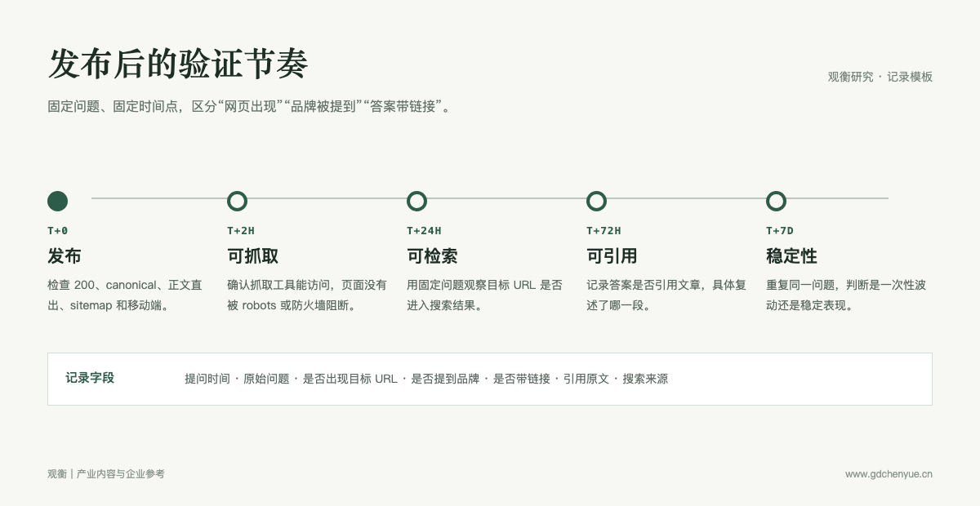
Task: Click the field list starting with 提问时间
Action: point(426,379)
